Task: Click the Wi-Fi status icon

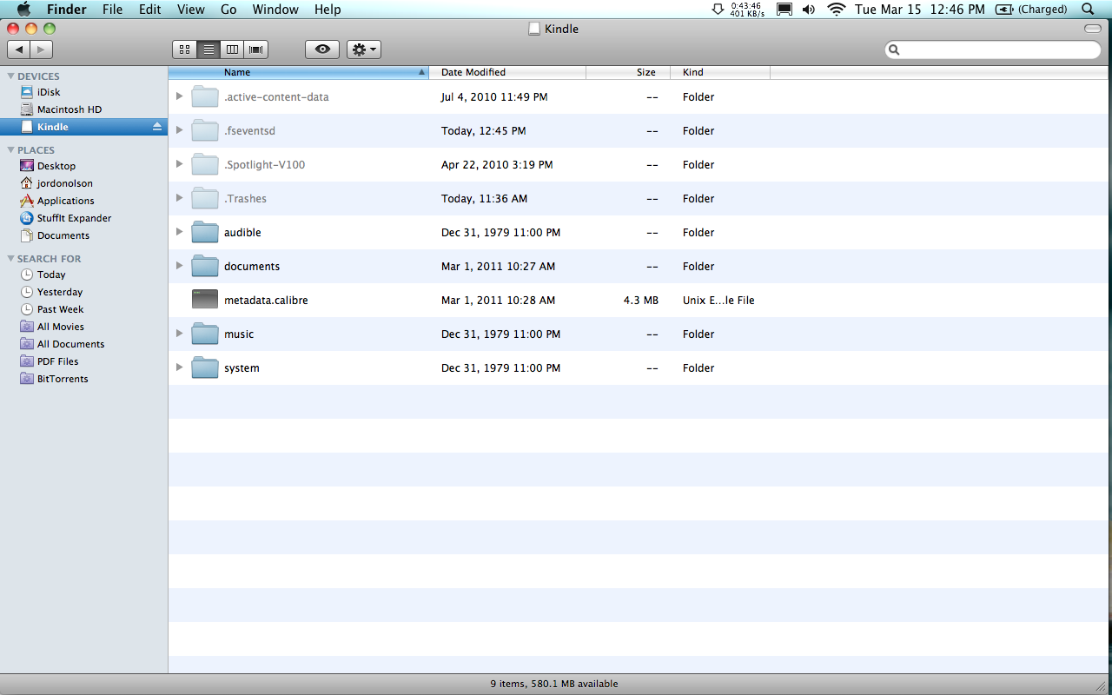Action: (x=837, y=10)
